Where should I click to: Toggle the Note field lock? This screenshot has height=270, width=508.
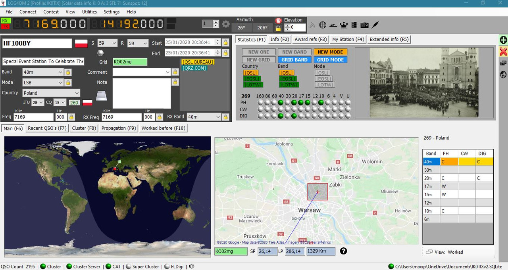point(175,82)
